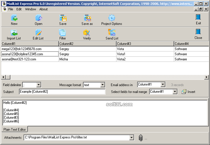The image size is (210, 145).
Task: Open a project via Open icon
Action: coord(39,20)
